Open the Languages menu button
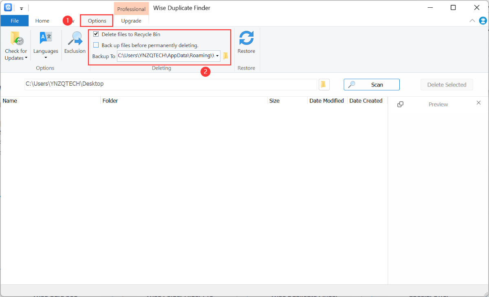 [x=46, y=46]
